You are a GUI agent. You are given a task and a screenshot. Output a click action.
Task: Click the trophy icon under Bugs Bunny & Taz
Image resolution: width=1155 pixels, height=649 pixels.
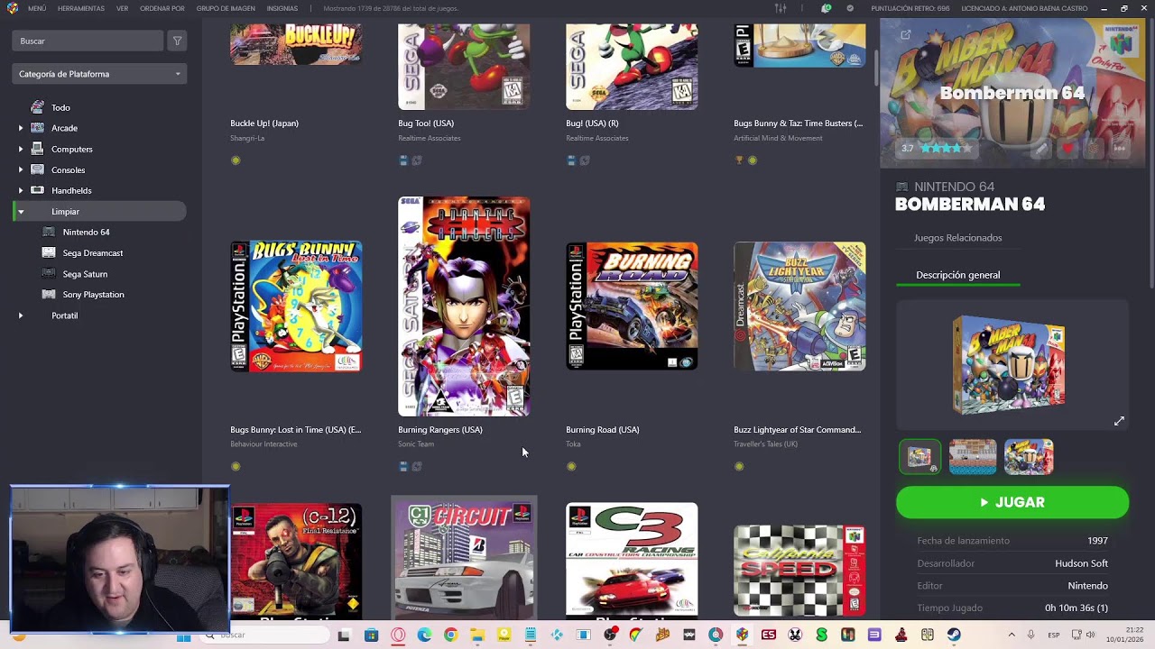(739, 160)
